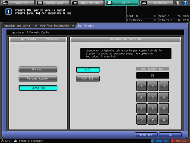Tap keypad digit 9
Screen dimensions: 190x143
164,108
